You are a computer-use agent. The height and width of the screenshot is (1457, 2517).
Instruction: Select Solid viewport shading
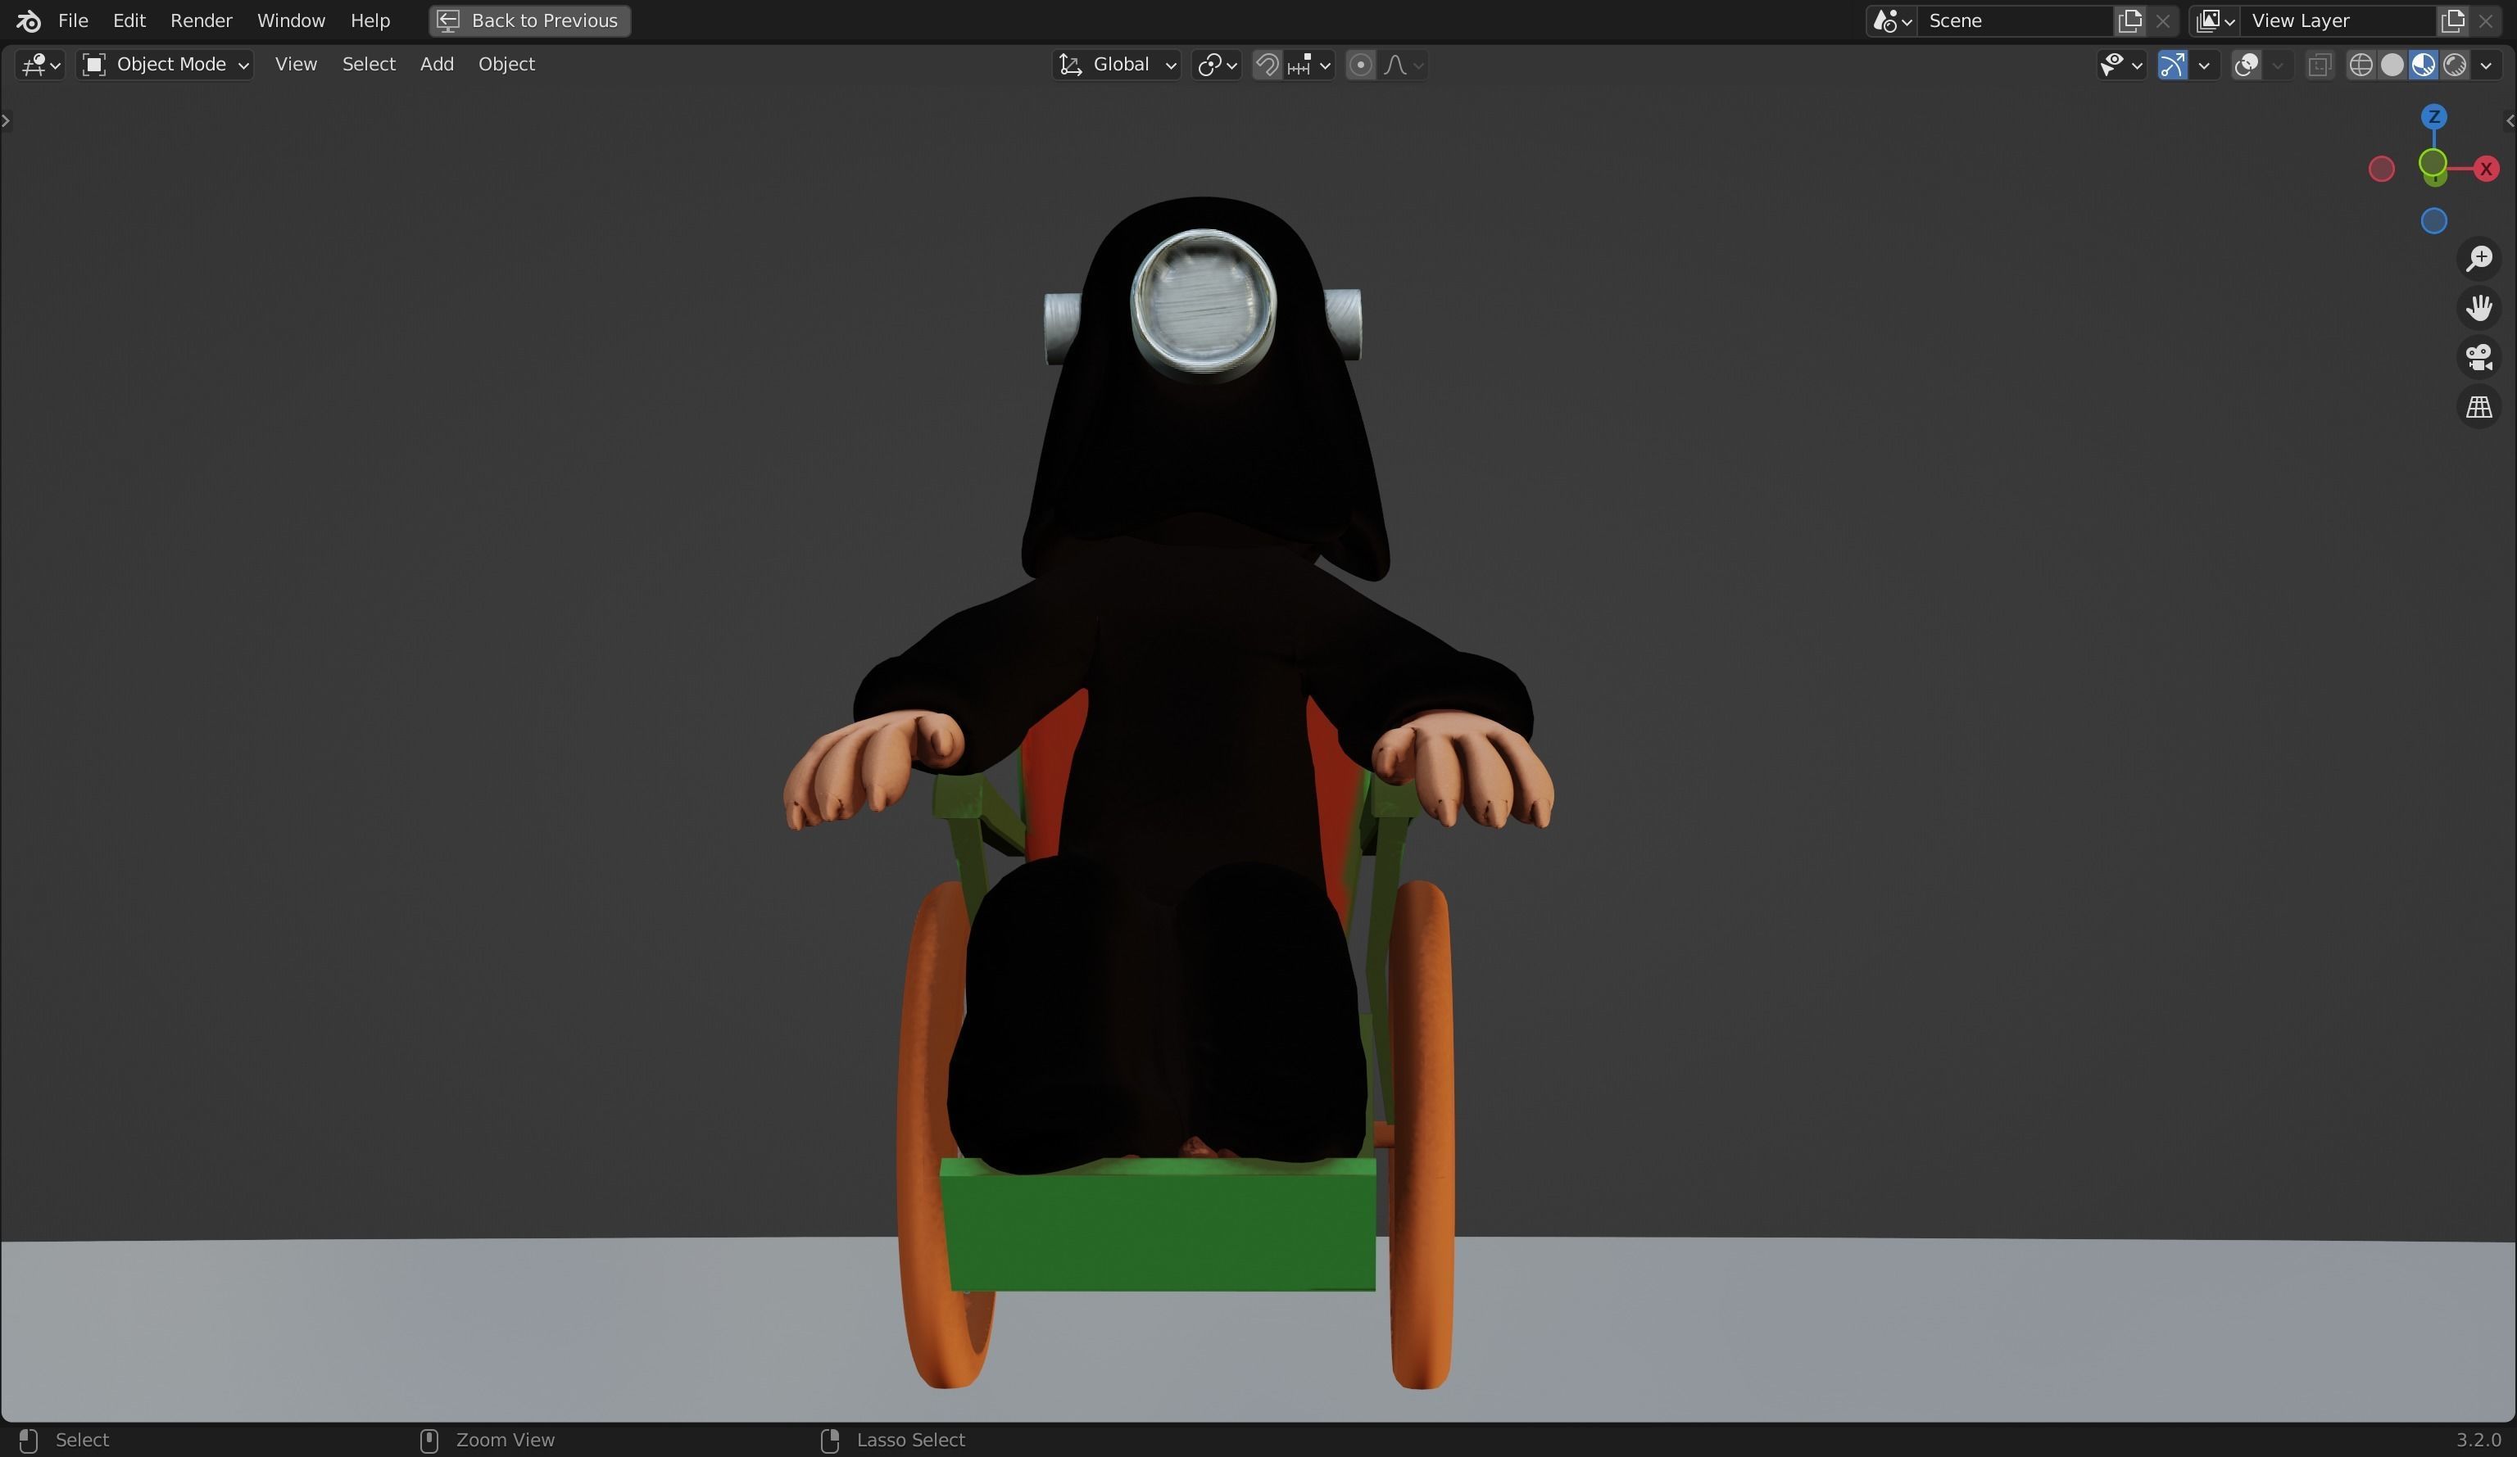click(2393, 65)
